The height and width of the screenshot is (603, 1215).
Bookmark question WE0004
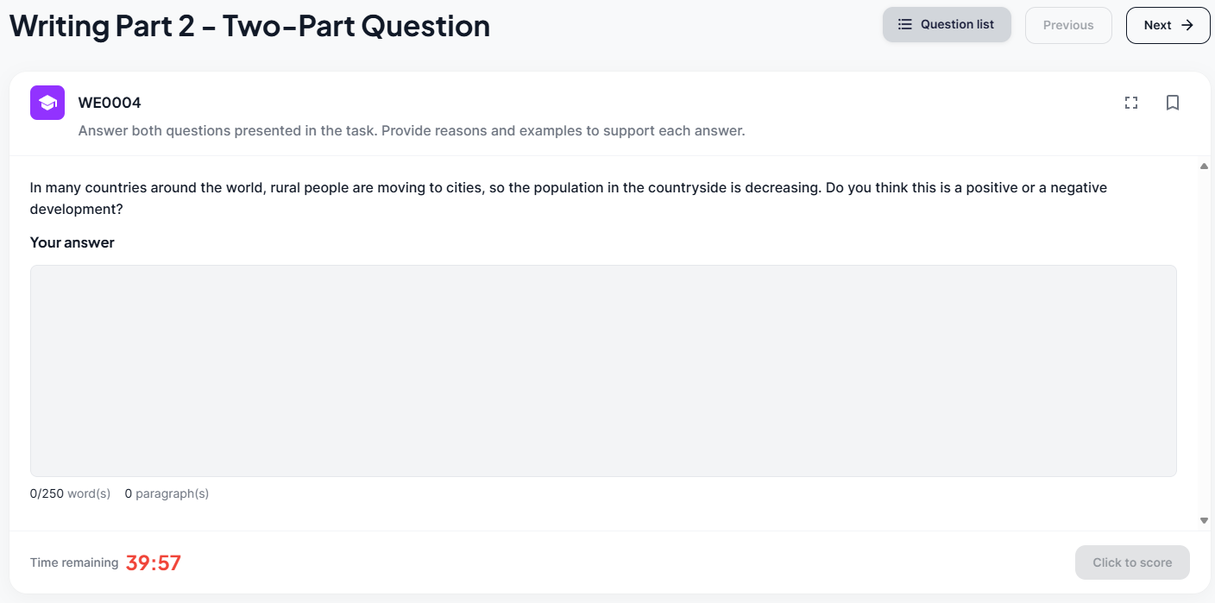tap(1173, 103)
